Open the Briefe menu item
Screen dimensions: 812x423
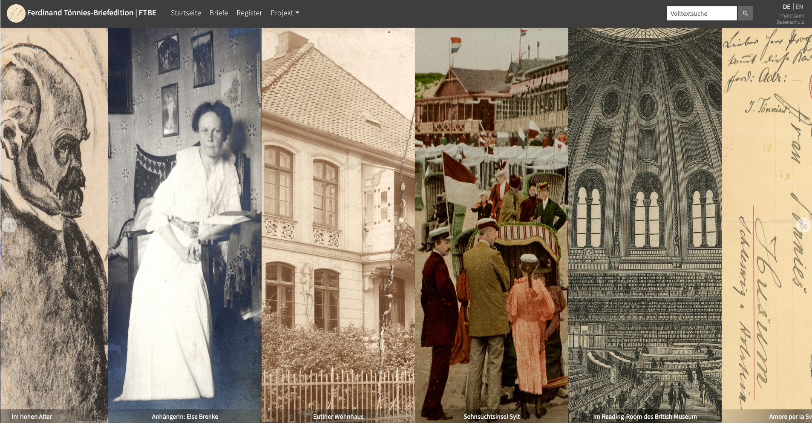click(219, 13)
